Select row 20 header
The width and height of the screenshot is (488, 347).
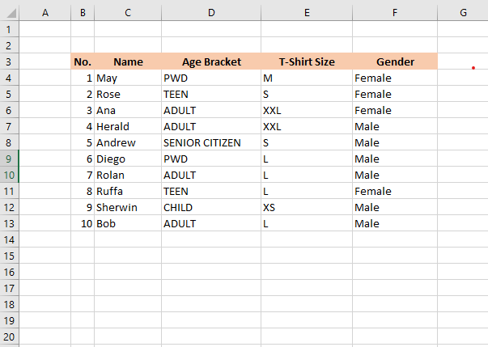tap(8, 336)
